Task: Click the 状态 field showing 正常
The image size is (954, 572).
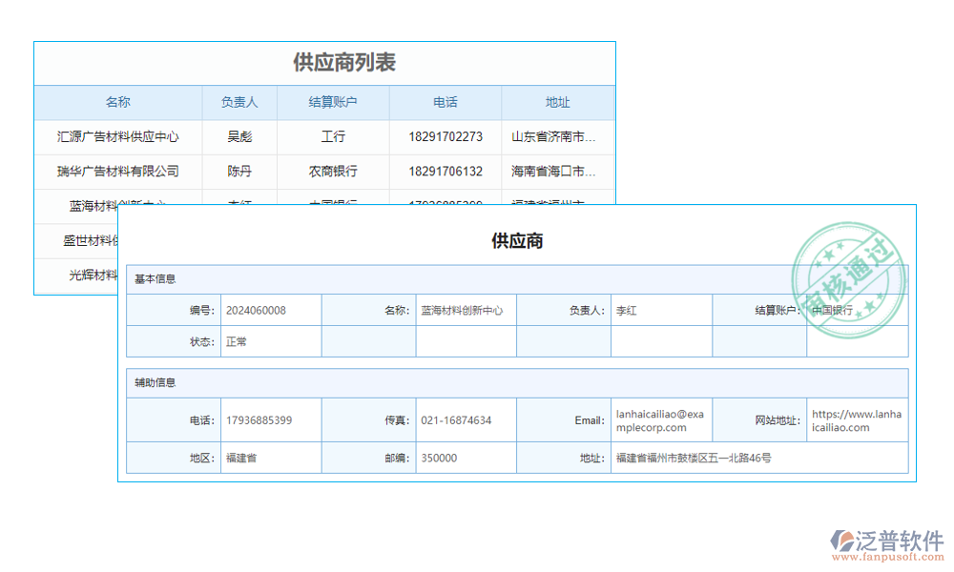Action: tap(272, 340)
